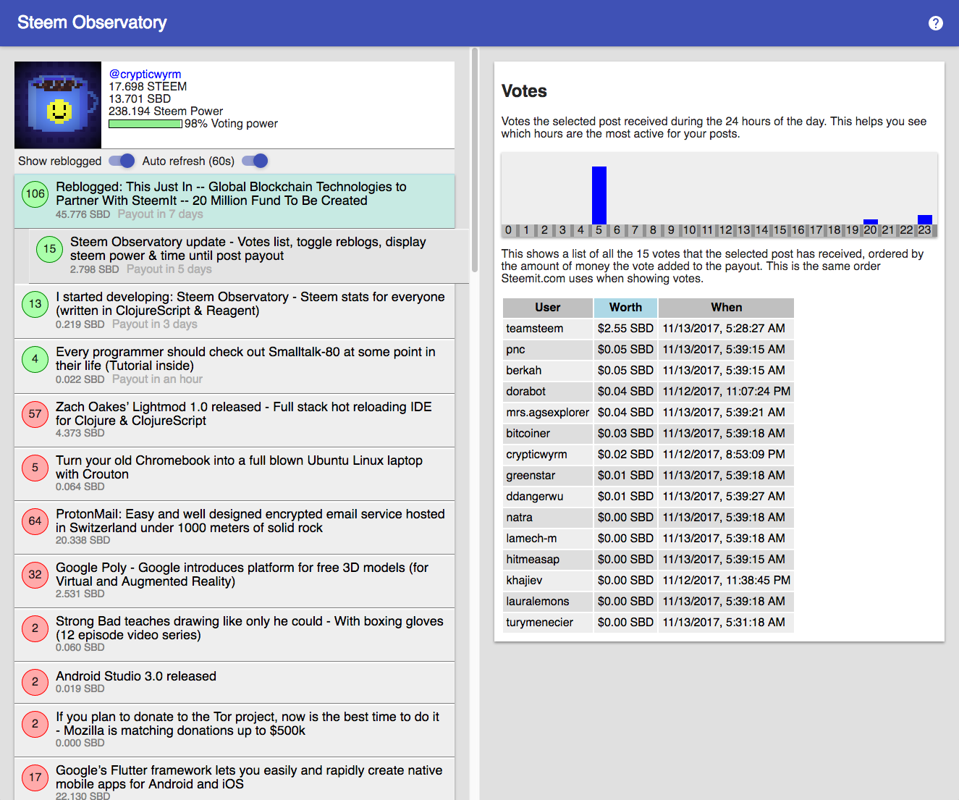Click the $2.55 SBD worth cell

point(625,329)
